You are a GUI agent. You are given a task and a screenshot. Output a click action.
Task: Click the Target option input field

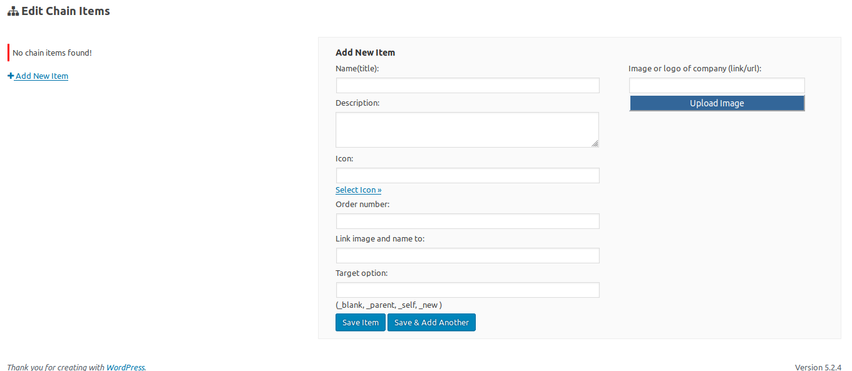[x=467, y=290]
